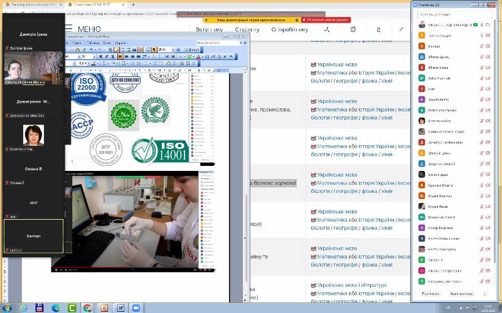Screen dimensions: 502x313
Task: Expand the more options button in participants panel
Action: 484,293
